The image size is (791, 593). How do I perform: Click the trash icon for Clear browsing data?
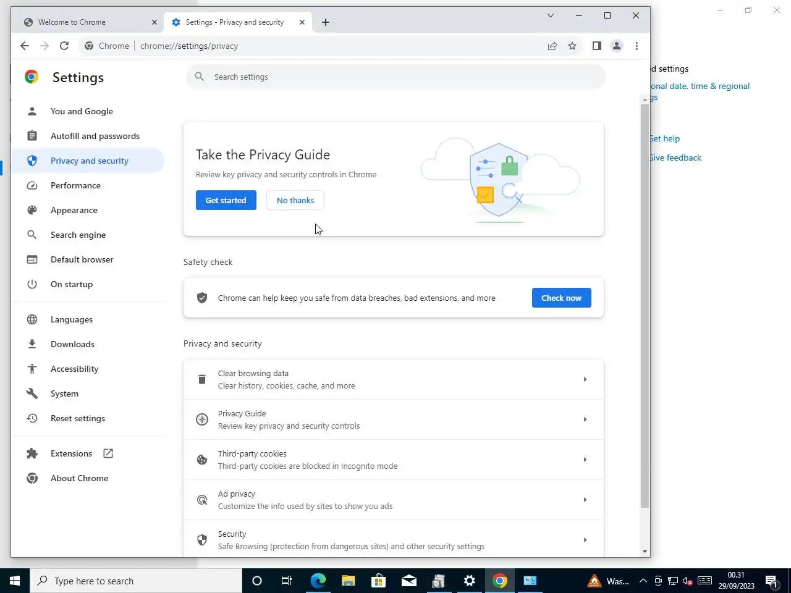(201, 379)
